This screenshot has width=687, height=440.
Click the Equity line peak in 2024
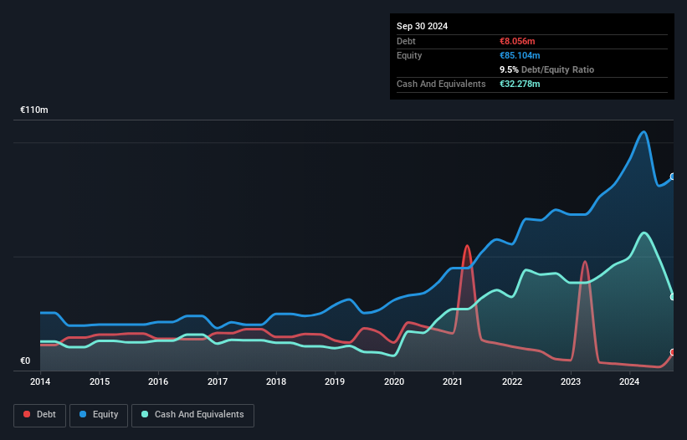(643, 132)
